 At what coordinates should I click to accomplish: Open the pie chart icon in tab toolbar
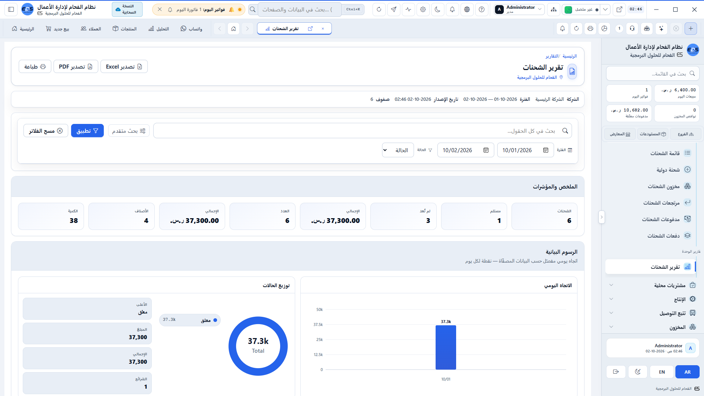[604, 28]
